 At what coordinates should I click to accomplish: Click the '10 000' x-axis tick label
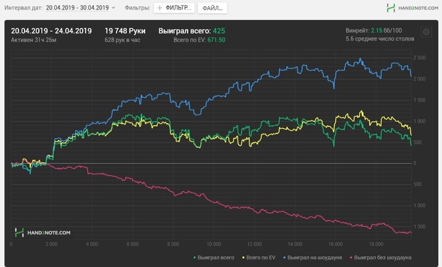[213, 244]
